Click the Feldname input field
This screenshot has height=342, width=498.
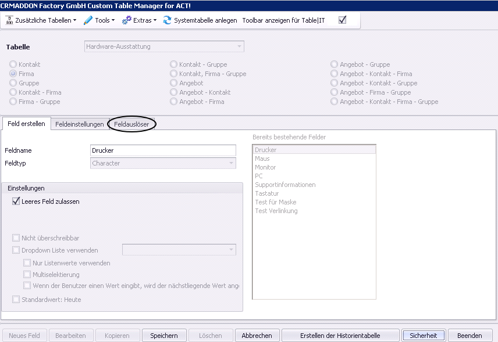(163, 150)
